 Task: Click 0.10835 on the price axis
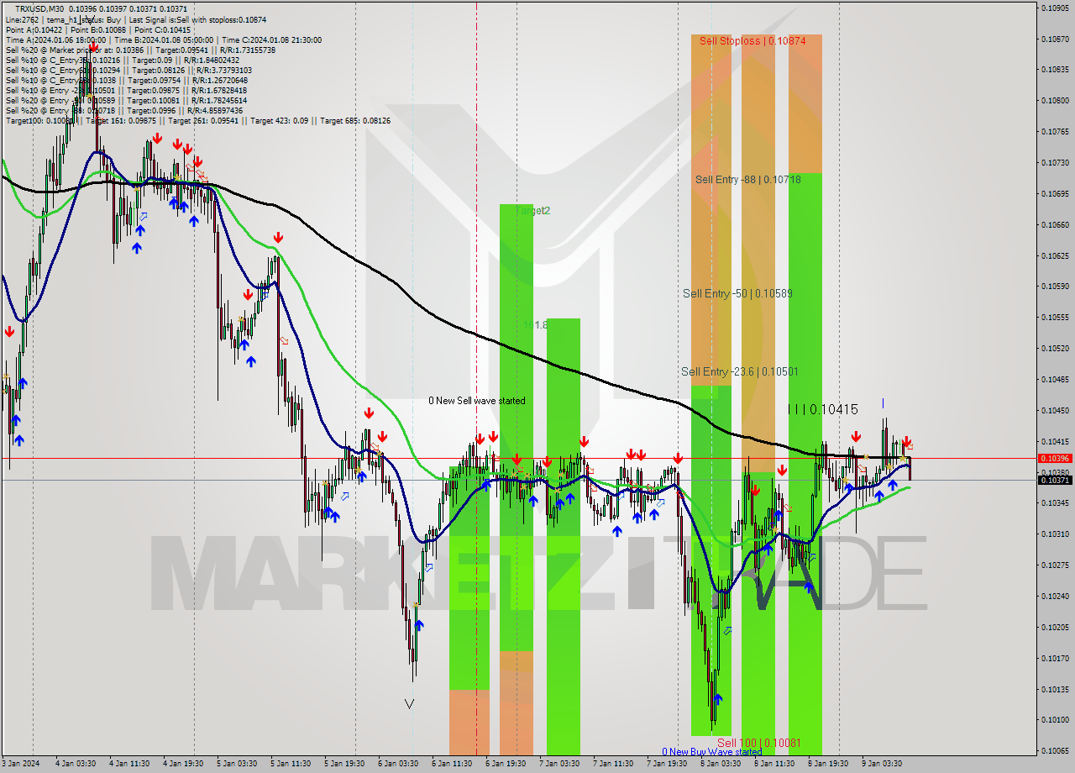click(x=1055, y=70)
